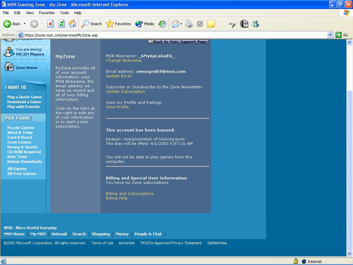Browse the CD-ROM Required category
Viewport: 353px width, 265px height.
(24, 152)
